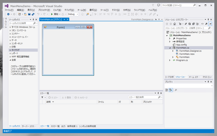217x136 pixels.
Task: Toggle the 0 warnings filter button
Action: pos(66,98)
